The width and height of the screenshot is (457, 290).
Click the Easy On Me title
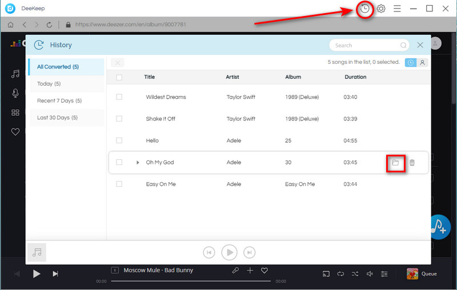coord(161,184)
